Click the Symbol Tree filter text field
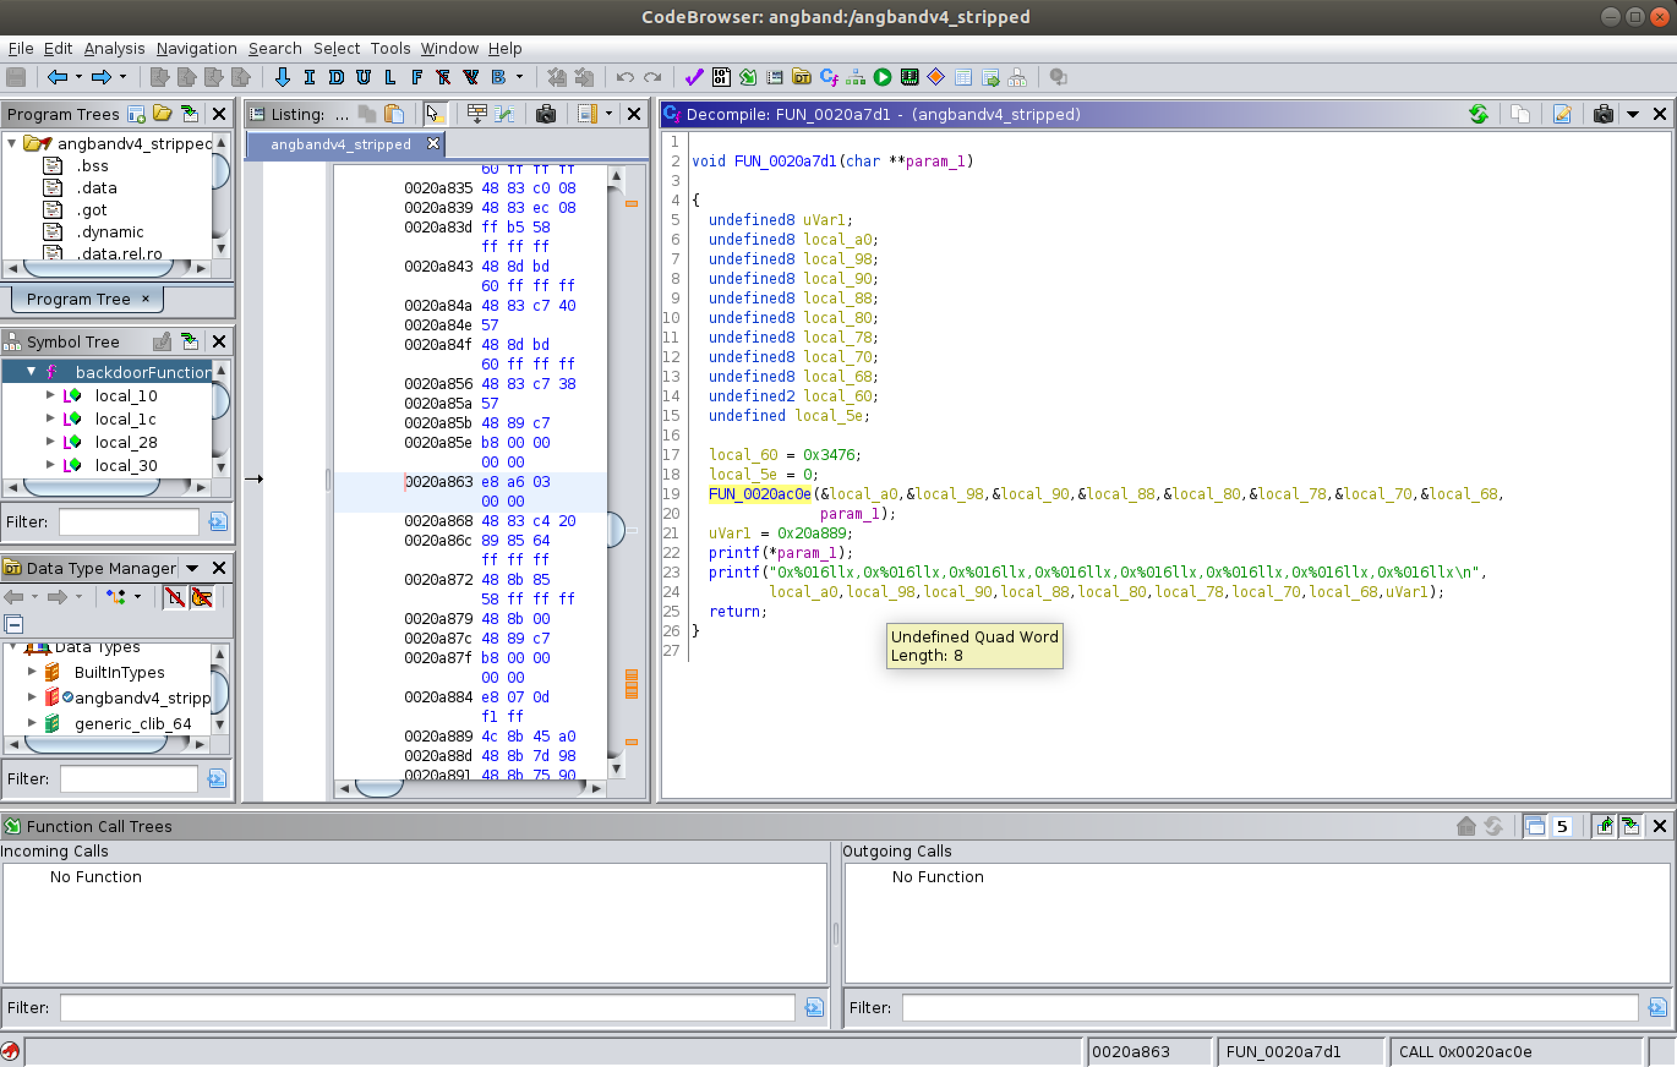1677x1067 pixels. 129,522
